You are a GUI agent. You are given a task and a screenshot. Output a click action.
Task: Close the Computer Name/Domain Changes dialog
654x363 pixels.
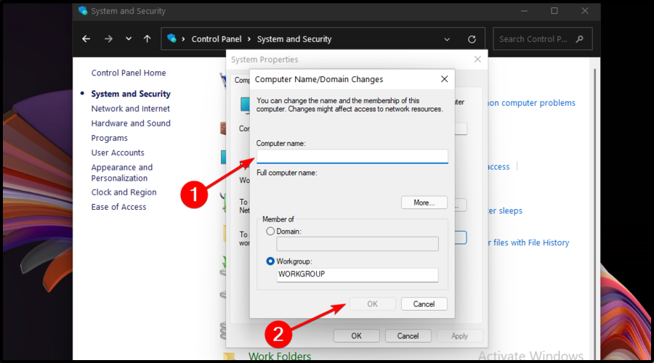(444, 79)
